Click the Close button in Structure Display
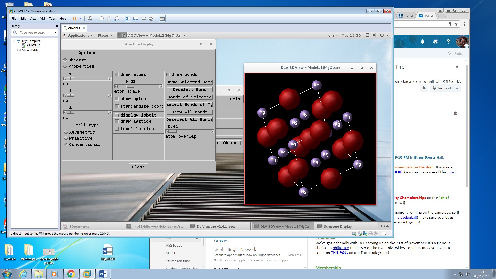The height and width of the screenshot is (279, 496). click(x=138, y=167)
